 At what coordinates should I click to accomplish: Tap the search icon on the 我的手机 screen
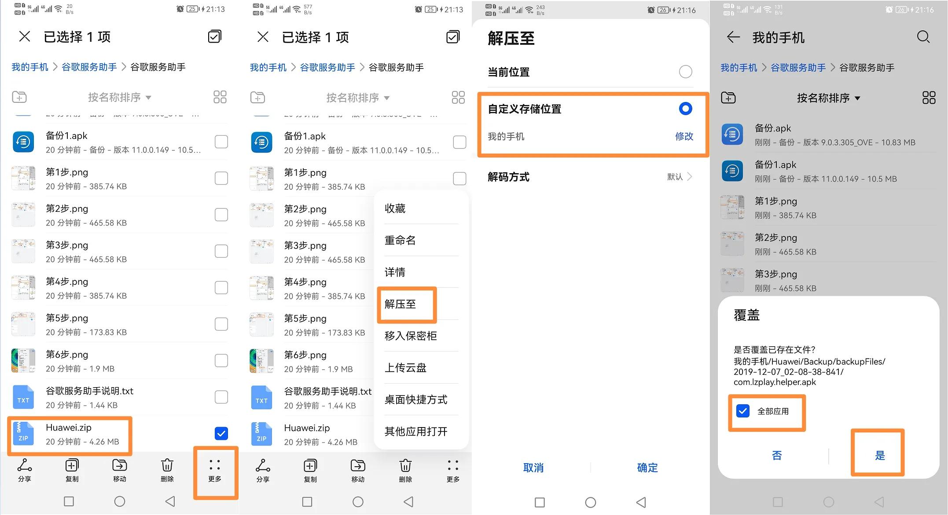(x=923, y=37)
